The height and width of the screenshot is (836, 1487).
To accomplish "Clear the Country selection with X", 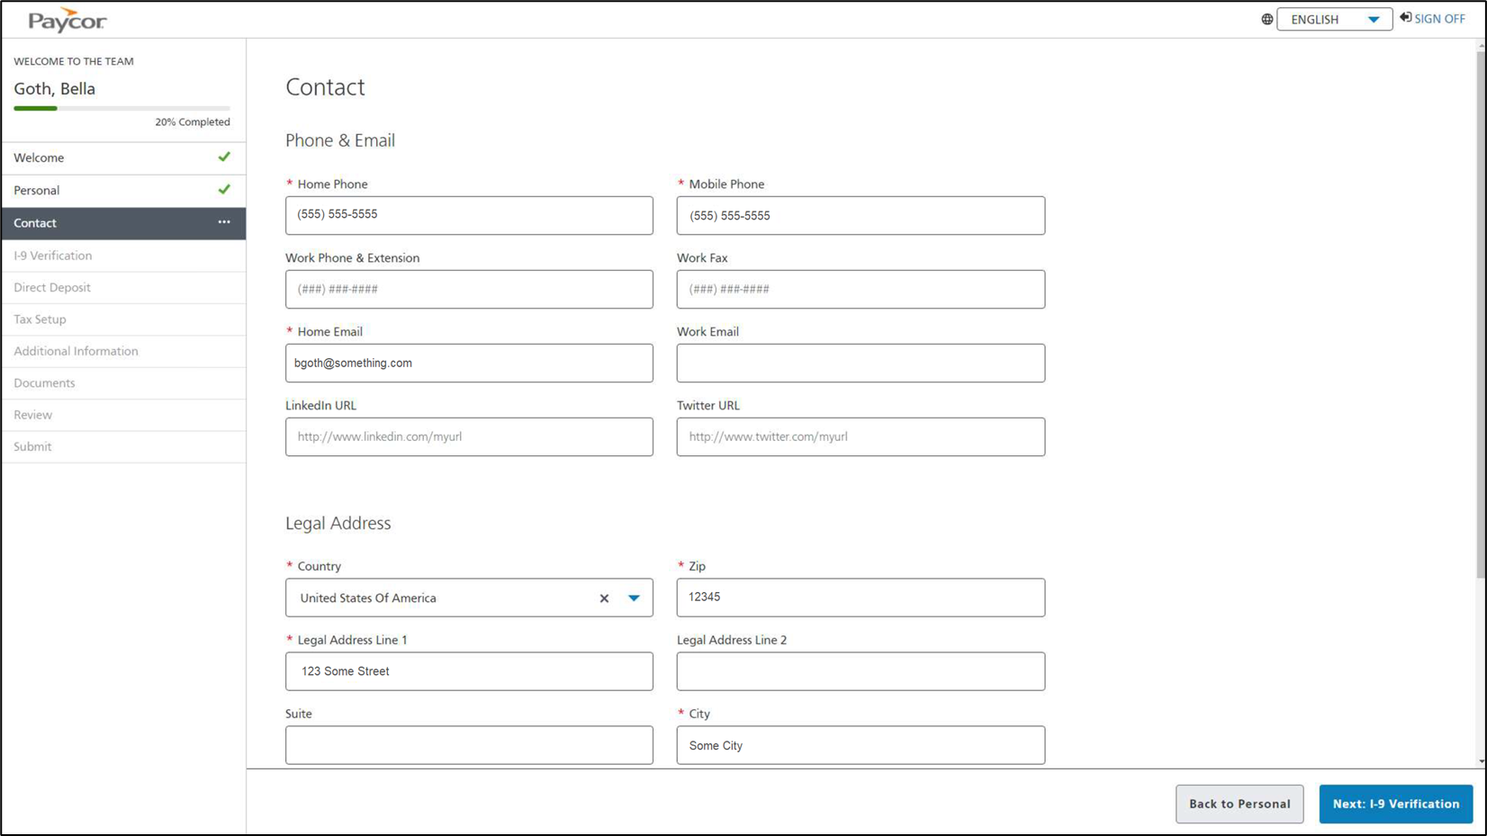I will 604,598.
